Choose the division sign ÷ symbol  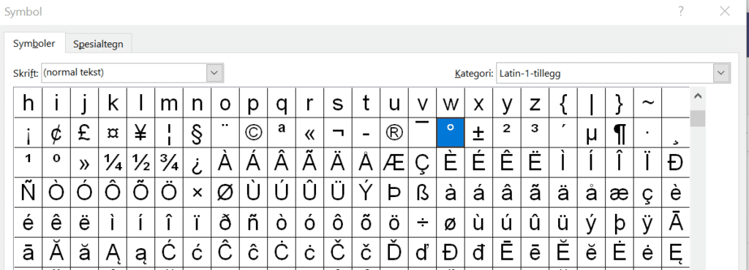(x=422, y=223)
